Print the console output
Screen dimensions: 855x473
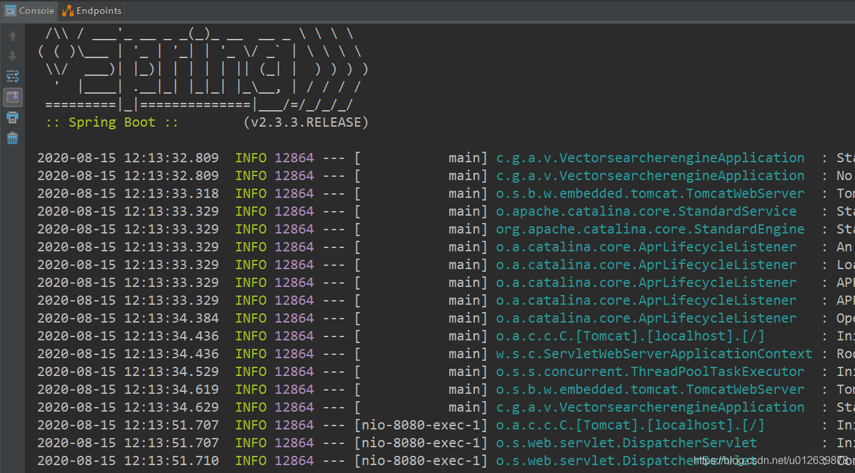(13, 117)
